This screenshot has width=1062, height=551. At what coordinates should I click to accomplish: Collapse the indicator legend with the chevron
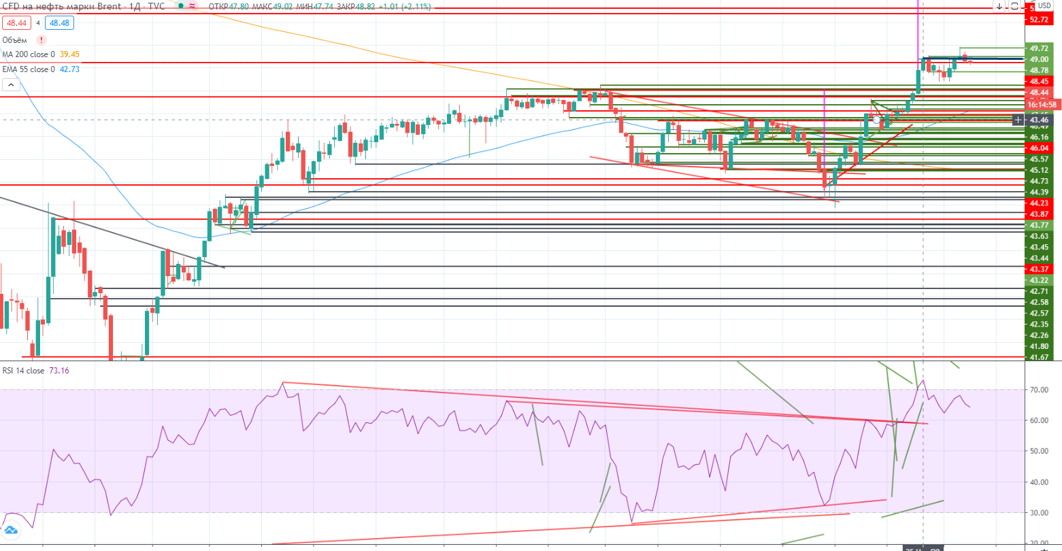(11, 85)
